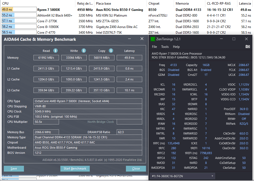Click the Memory Copy value 56819 MB/s
The image size is (254, 181).
tap(101, 58)
